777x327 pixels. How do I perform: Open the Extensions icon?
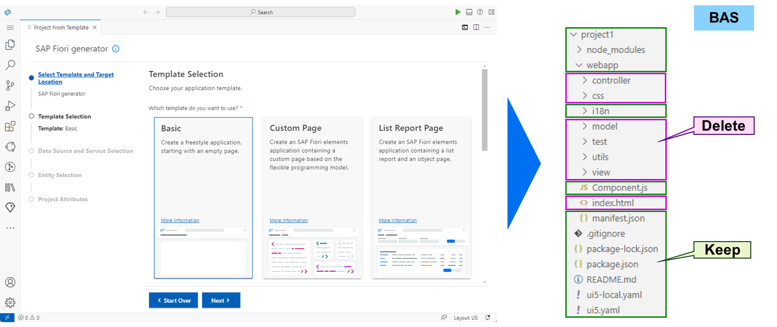pyautogui.click(x=10, y=127)
